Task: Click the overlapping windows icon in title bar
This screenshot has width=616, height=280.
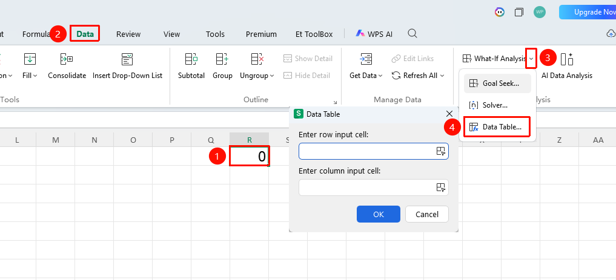Action: pyautogui.click(x=519, y=12)
